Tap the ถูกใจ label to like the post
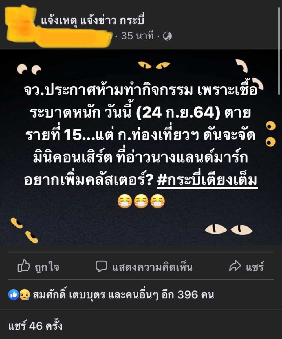Screen dimensions: 282x339 [47, 267]
